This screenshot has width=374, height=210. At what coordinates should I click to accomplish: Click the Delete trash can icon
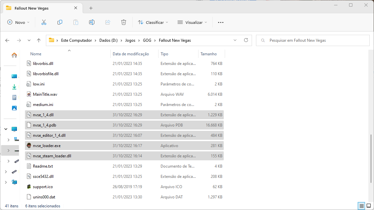[124, 22]
